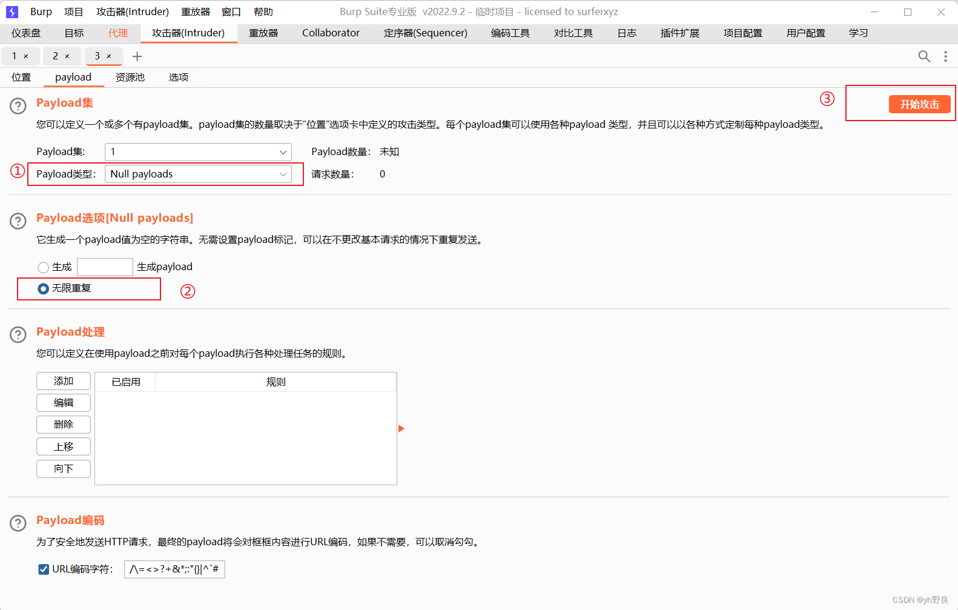
Task: Open the 项目 menu
Action: point(74,12)
